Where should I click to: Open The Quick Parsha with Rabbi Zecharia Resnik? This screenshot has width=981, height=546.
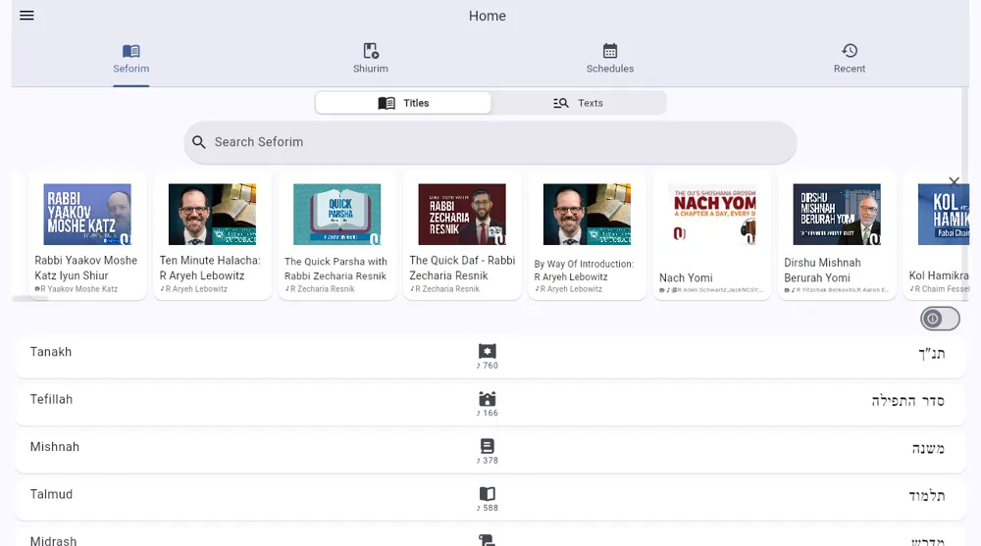pos(337,236)
